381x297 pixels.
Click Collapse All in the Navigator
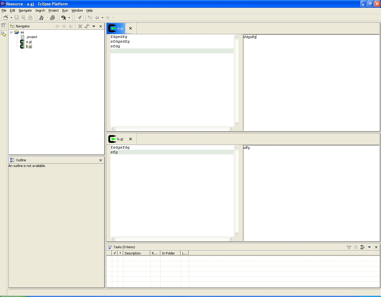(x=80, y=26)
